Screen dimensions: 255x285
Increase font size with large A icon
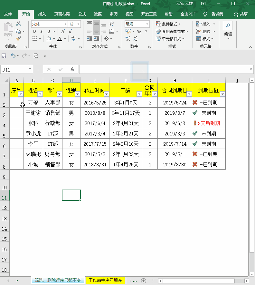tap(63, 31)
